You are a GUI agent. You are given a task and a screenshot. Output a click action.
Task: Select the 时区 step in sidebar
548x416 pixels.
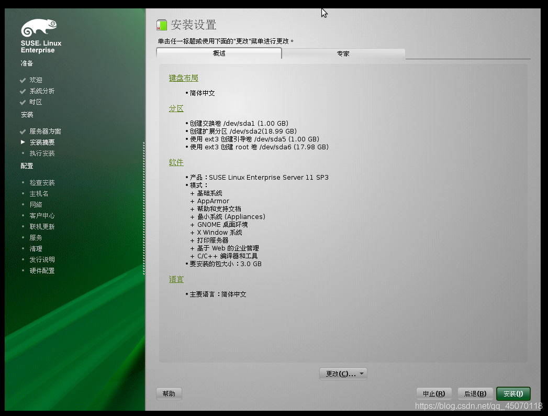click(36, 102)
